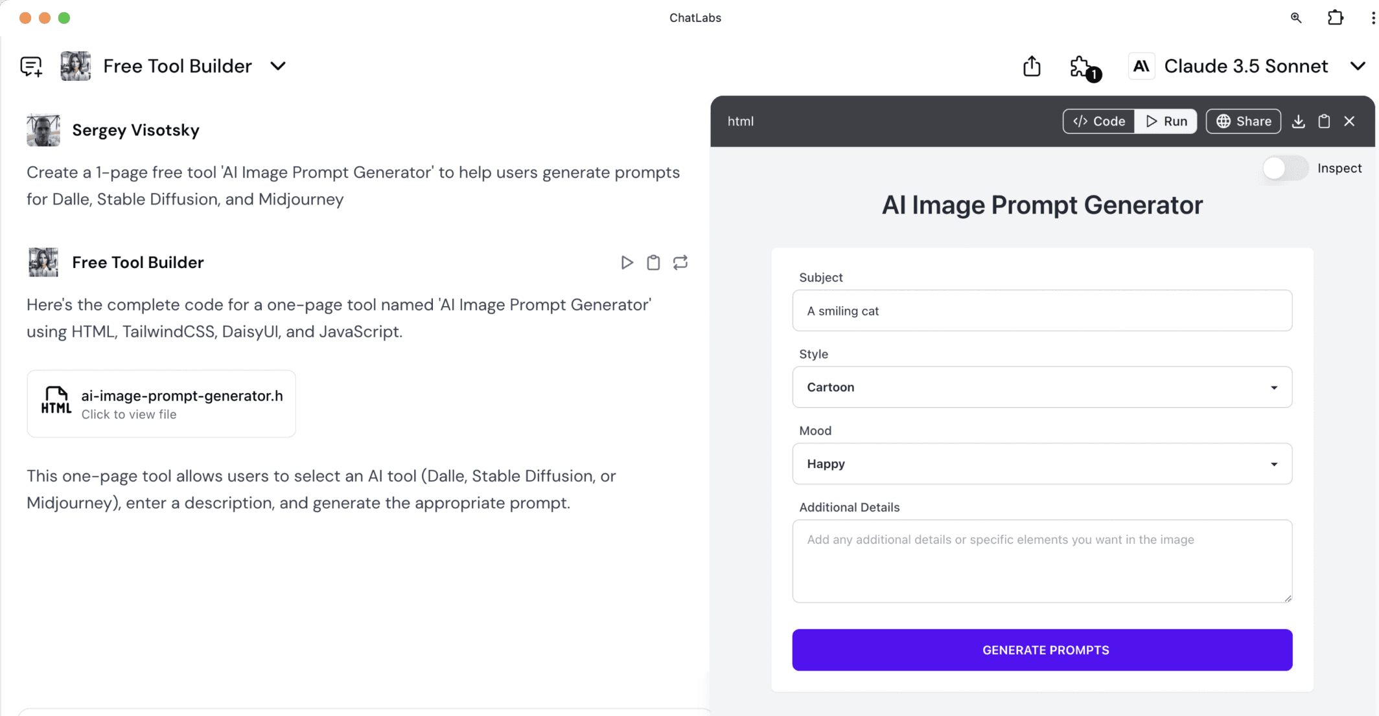The width and height of the screenshot is (1379, 716).
Task: Expand the Mood dropdown selector
Action: pyautogui.click(x=1043, y=464)
